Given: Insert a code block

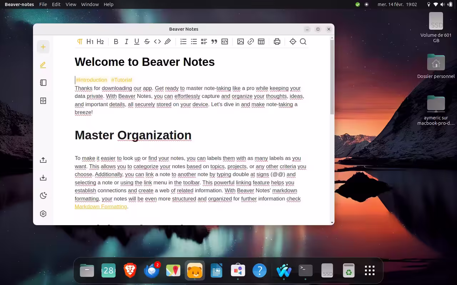Looking at the screenshot, I should click(225, 42).
